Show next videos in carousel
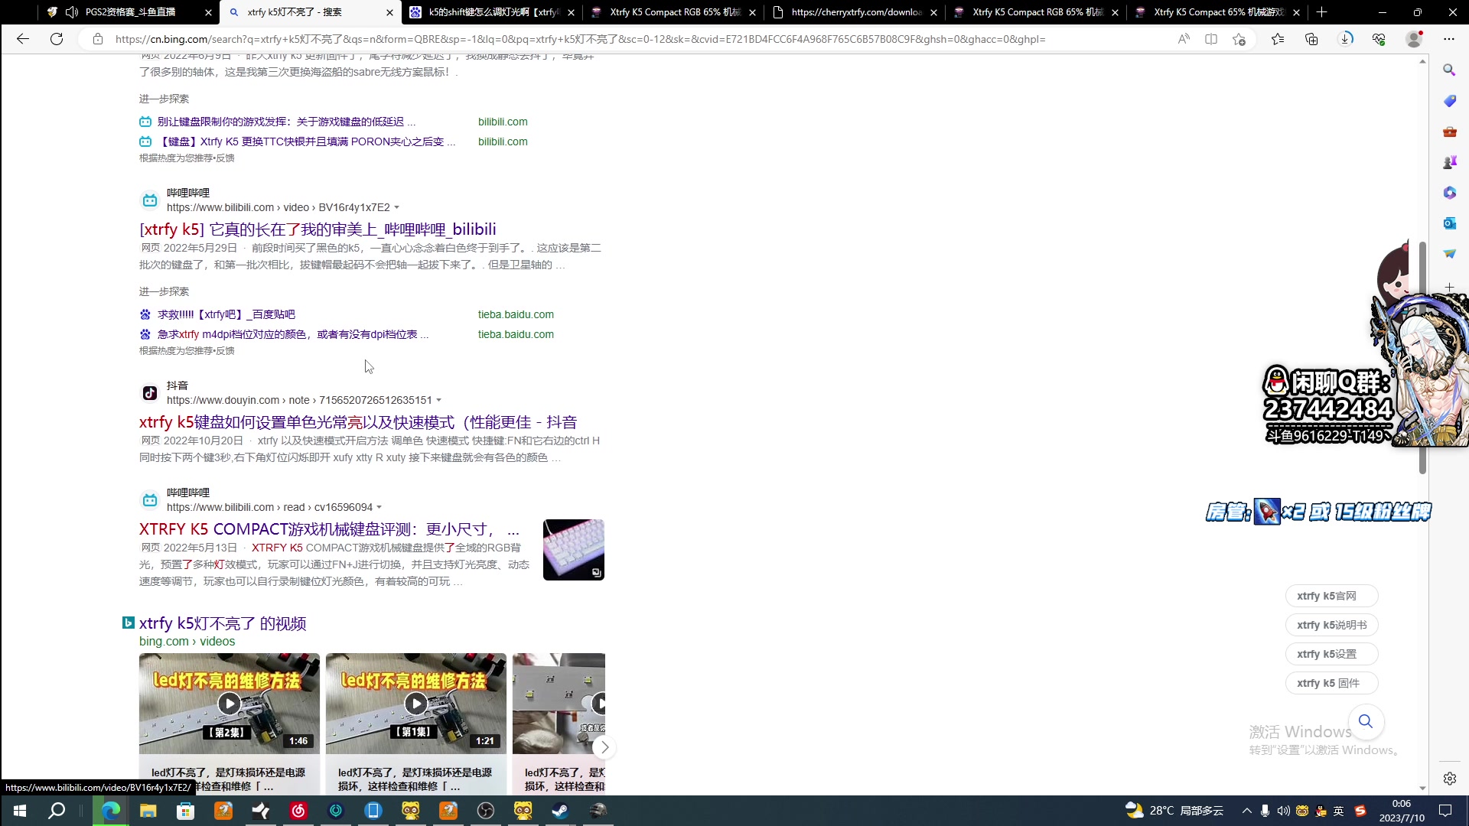 click(604, 747)
